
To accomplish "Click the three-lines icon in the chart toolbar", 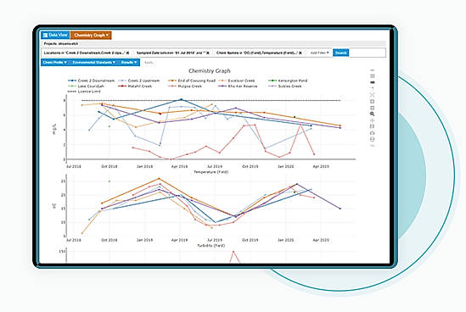I will point(373,76).
